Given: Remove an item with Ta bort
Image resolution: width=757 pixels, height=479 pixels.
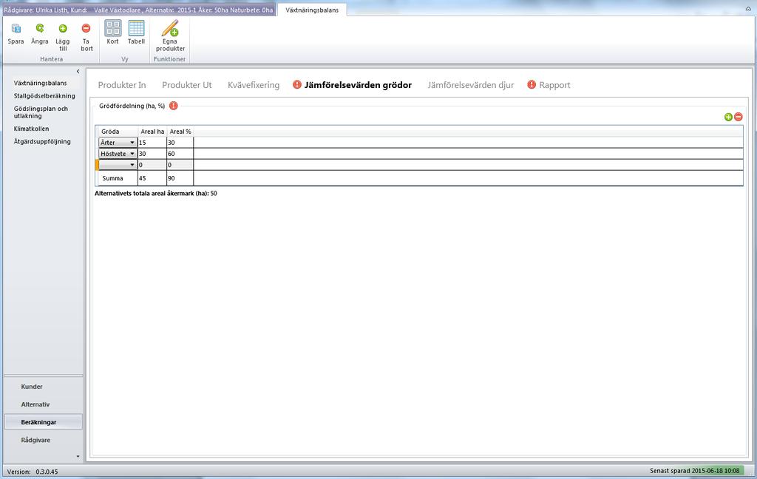Looking at the screenshot, I should point(86,37).
